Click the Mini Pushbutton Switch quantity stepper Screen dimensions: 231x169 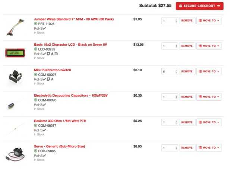coord(176,71)
